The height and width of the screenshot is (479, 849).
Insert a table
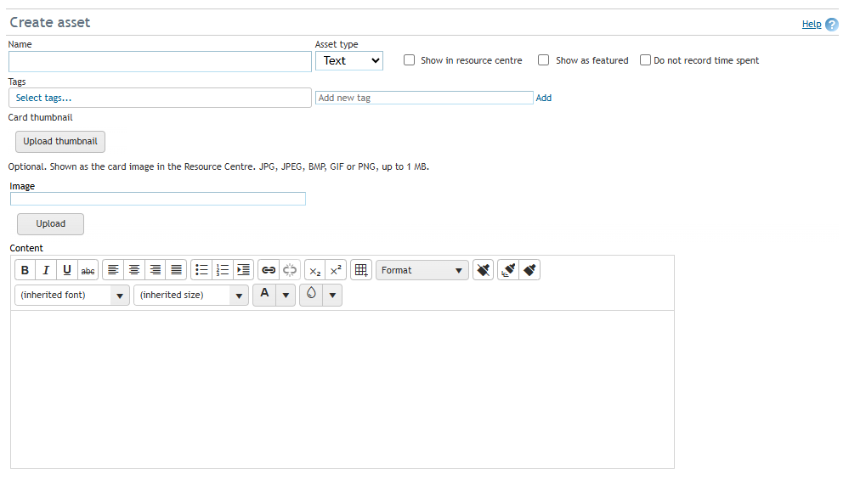click(361, 270)
